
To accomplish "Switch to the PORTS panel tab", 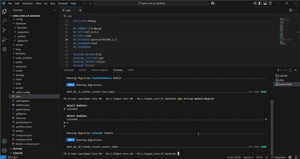I will point(131,70).
